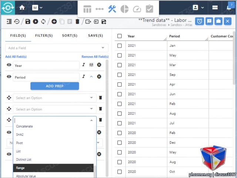Add new item with plus circle icon

click(54, 21)
